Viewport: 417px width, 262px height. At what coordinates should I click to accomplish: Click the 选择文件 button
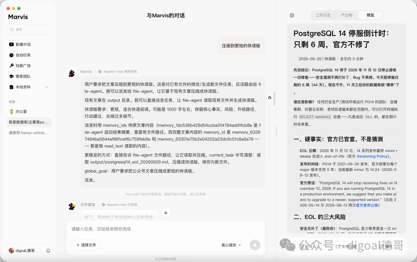(x=86, y=245)
